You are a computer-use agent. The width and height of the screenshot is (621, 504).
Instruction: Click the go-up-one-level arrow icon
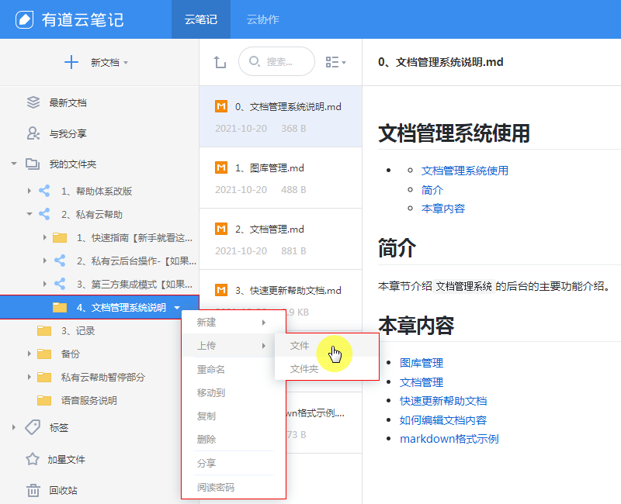pos(220,62)
